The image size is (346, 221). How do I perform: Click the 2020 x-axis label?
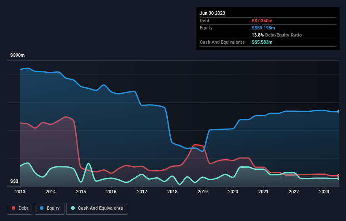[233, 192]
